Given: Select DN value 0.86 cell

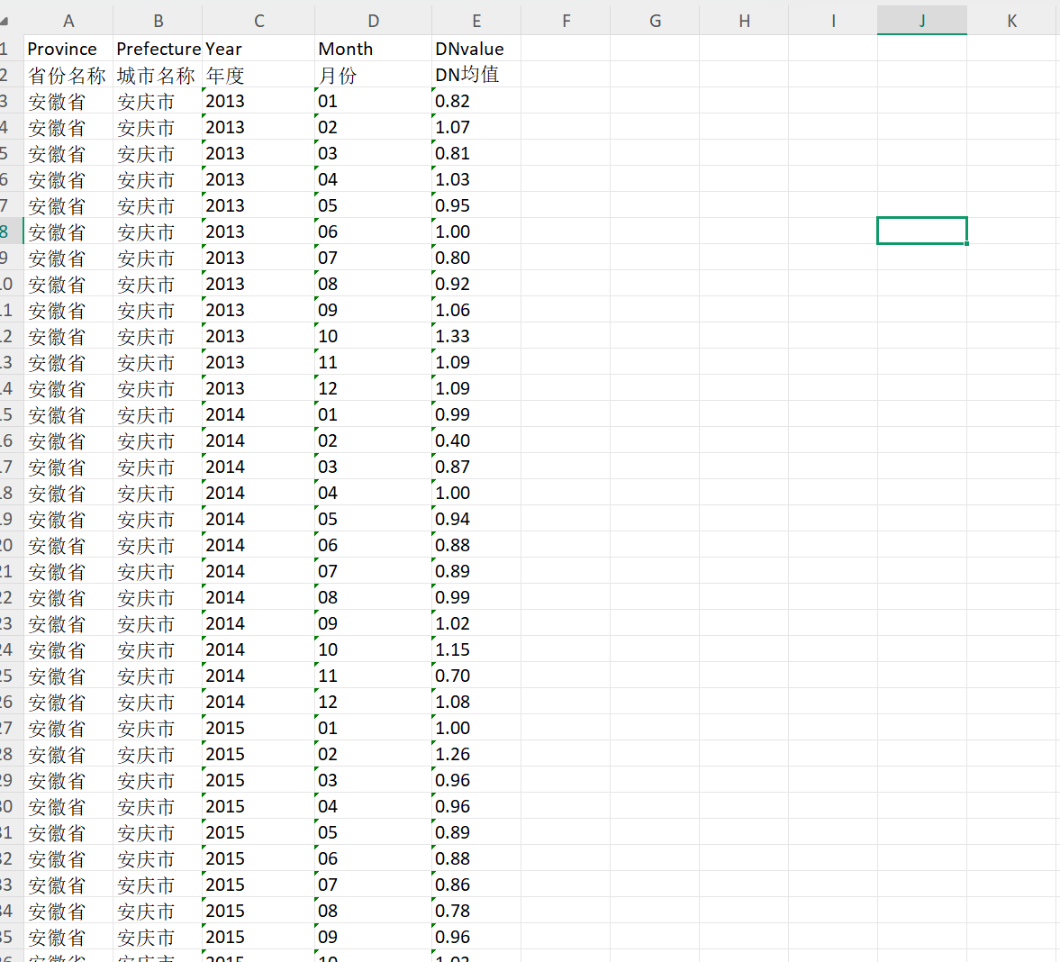Looking at the screenshot, I should pos(476,885).
